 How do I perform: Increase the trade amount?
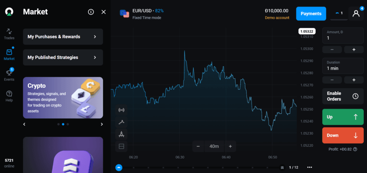coord(354,50)
